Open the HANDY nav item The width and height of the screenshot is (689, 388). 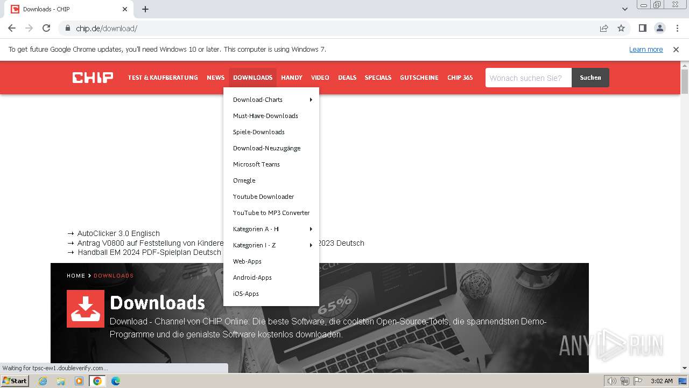coord(292,78)
